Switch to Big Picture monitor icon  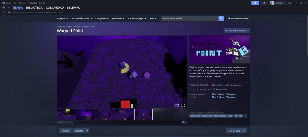point(290,3)
